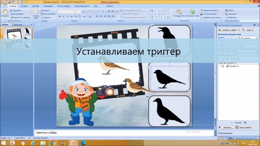Open the Формат picture tools tab

pyautogui.click(x=110, y=6)
